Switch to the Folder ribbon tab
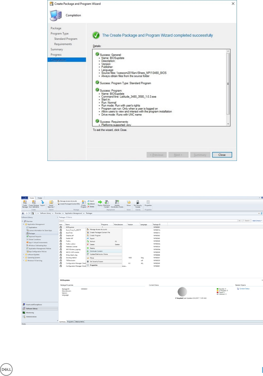 [x=40, y=198]
